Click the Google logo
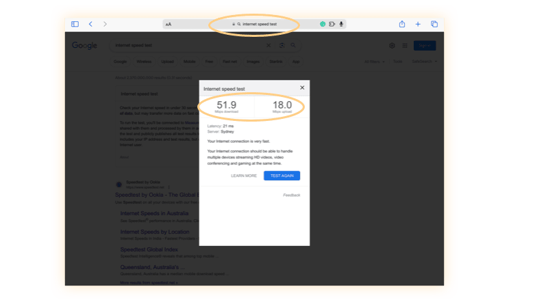This screenshot has height=304, width=548. (84, 46)
